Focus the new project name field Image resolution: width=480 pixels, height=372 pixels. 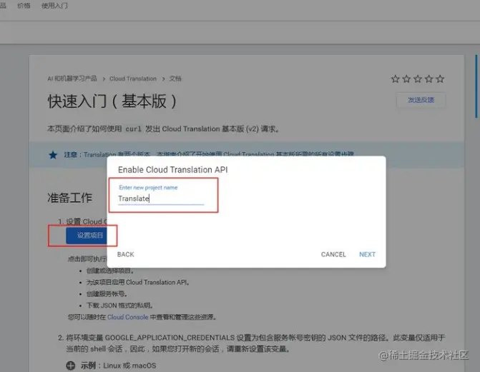(161, 198)
